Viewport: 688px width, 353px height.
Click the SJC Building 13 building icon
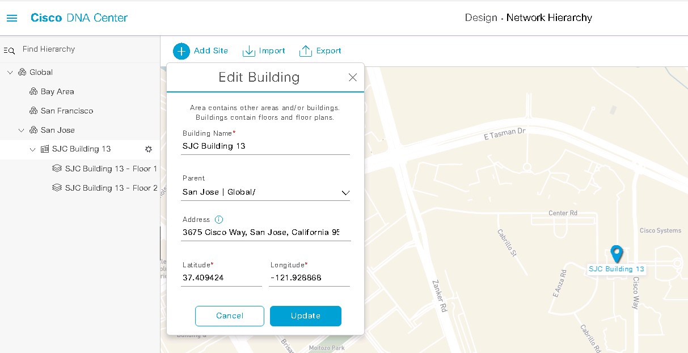click(x=45, y=149)
